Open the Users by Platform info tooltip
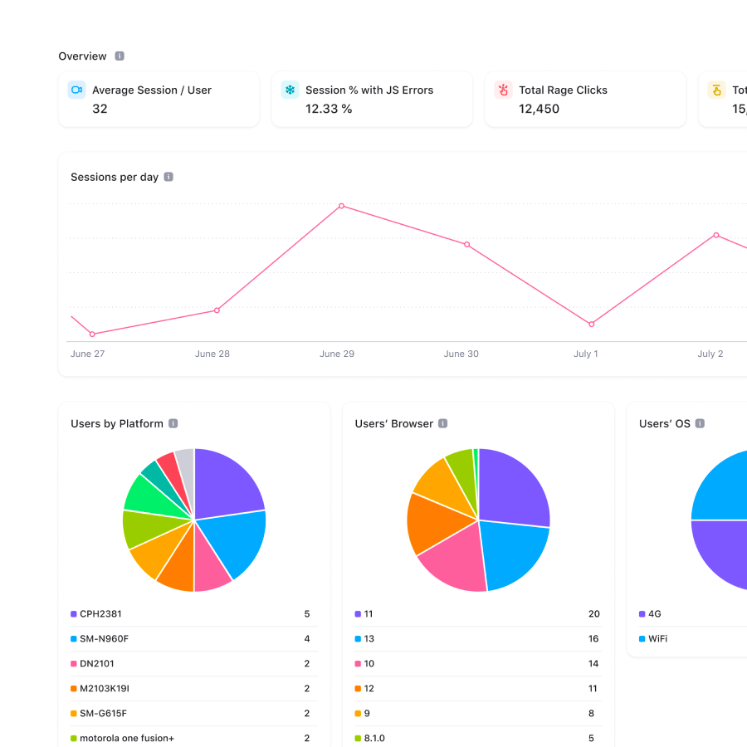747x747 pixels. click(x=173, y=423)
